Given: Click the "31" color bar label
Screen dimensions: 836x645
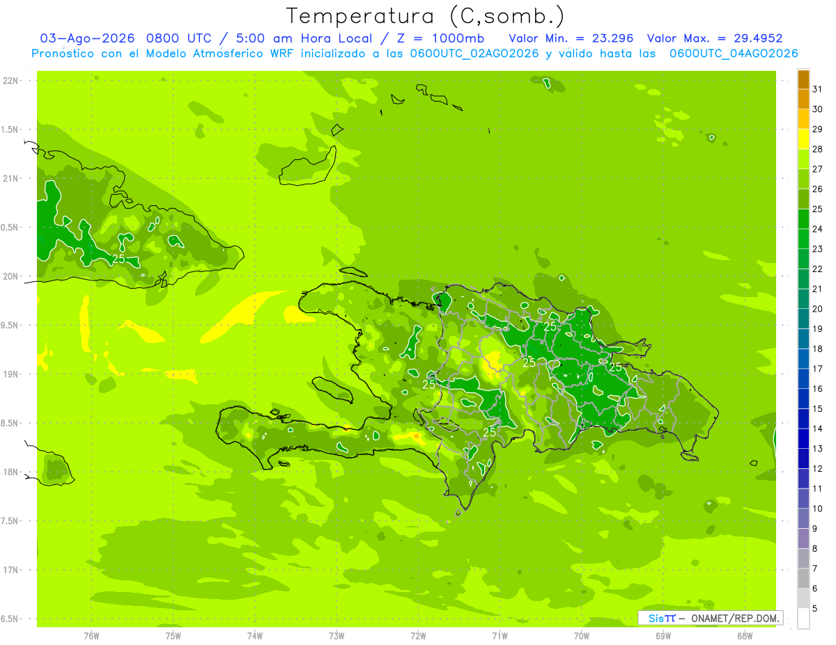Looking at the screenshot, I should pos(818,89).
